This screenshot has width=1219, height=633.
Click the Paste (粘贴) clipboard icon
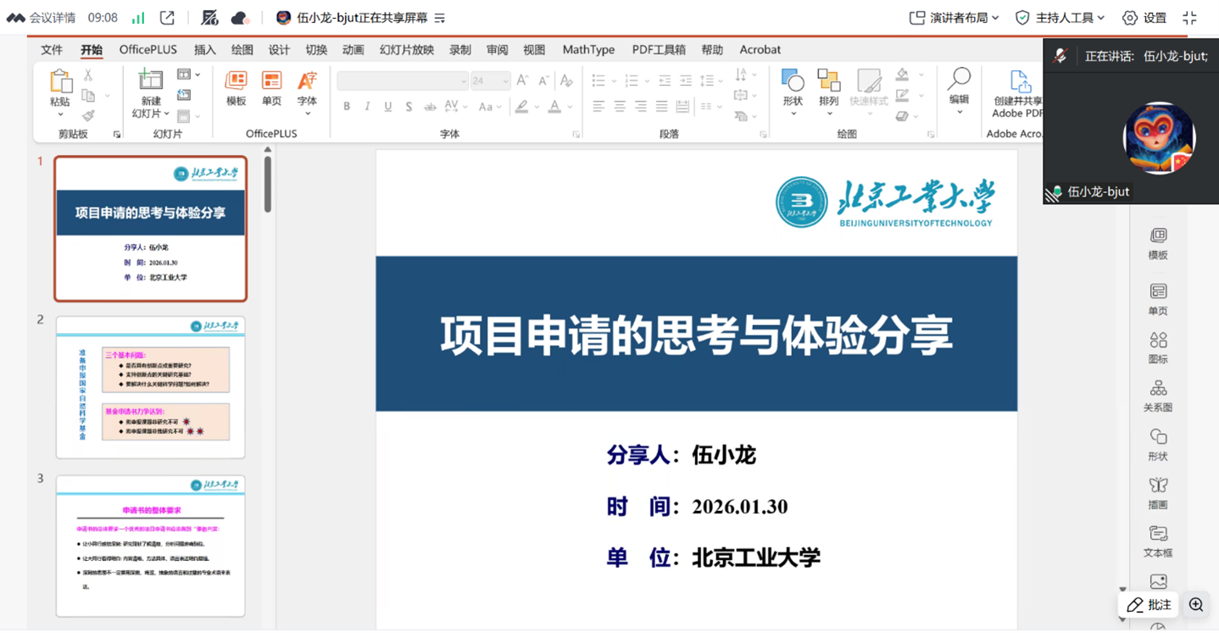[x=60, y=82]
